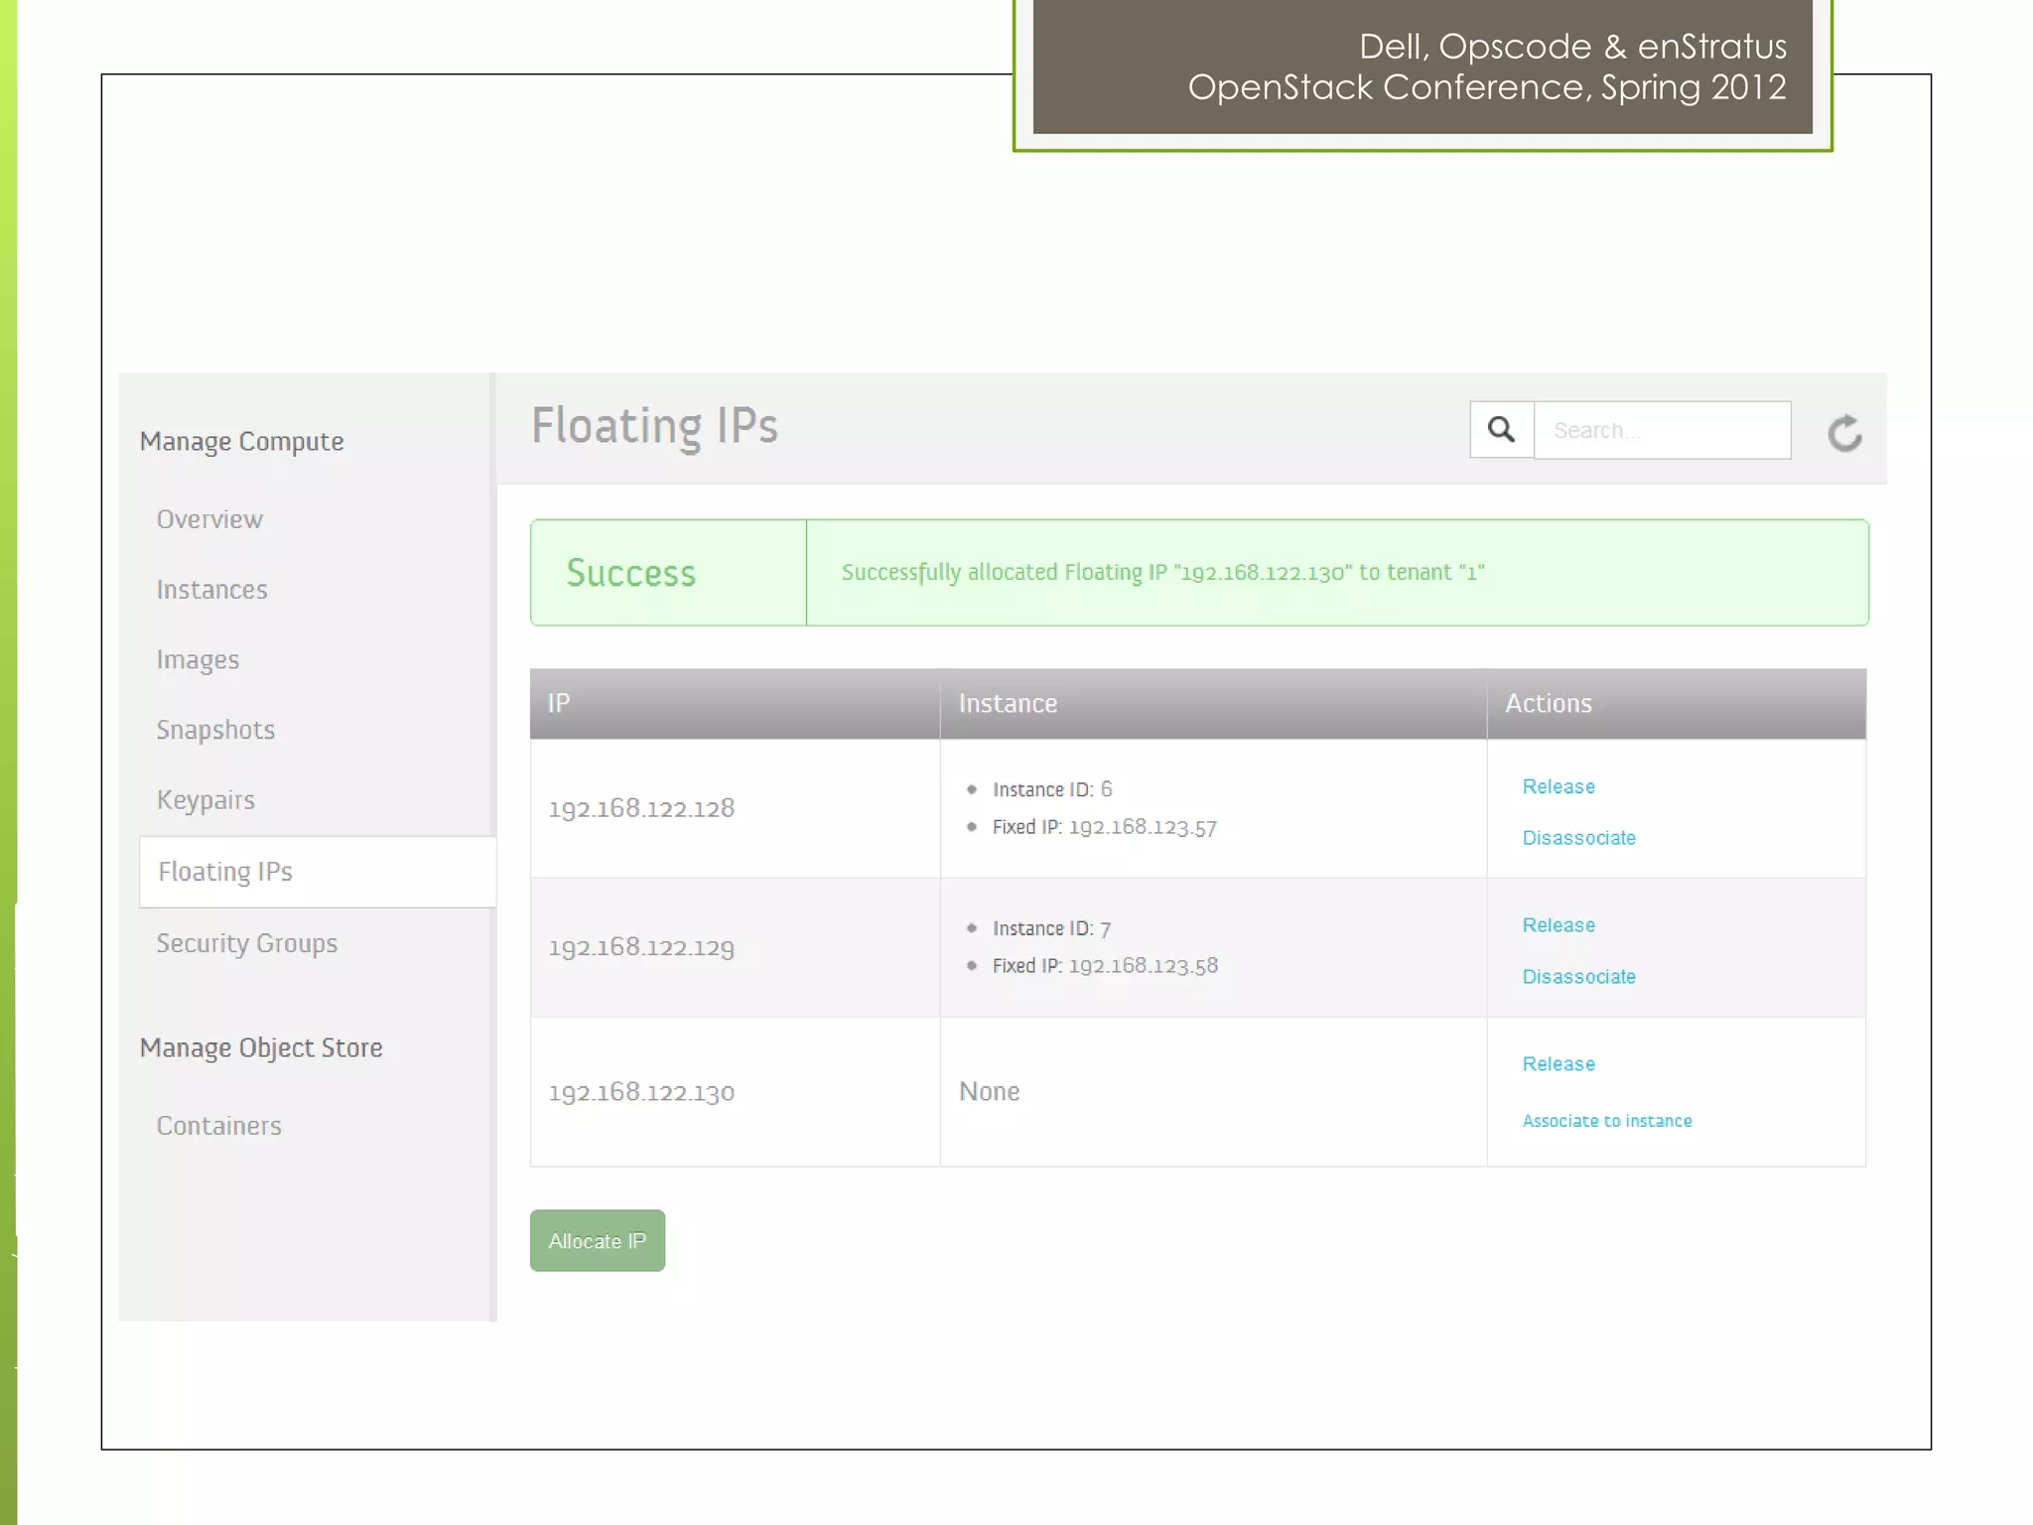This screenshot has height=1525, width=2033.
Task: Go to Instances in the sidebar
Action: coord(211,590)
